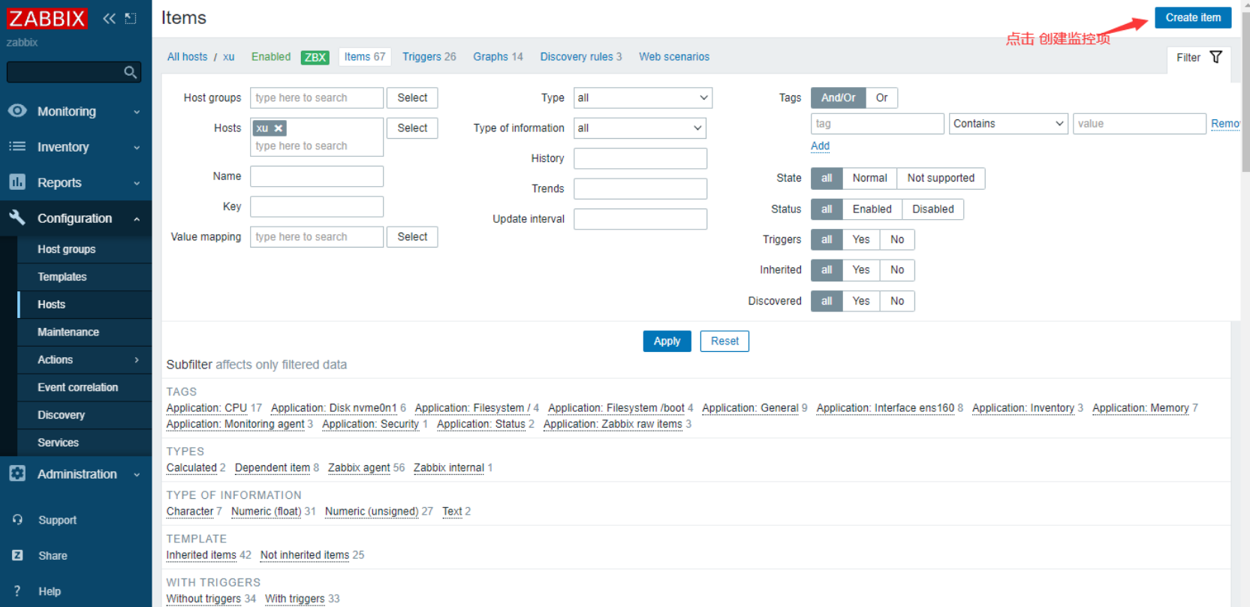Open the tag Contains operator dropdown
This screenshot has width=1250, height=607.
click(x=1008, y=124)
